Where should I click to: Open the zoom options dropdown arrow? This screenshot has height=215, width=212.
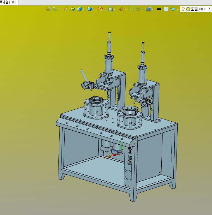click(x=115, y=9)
